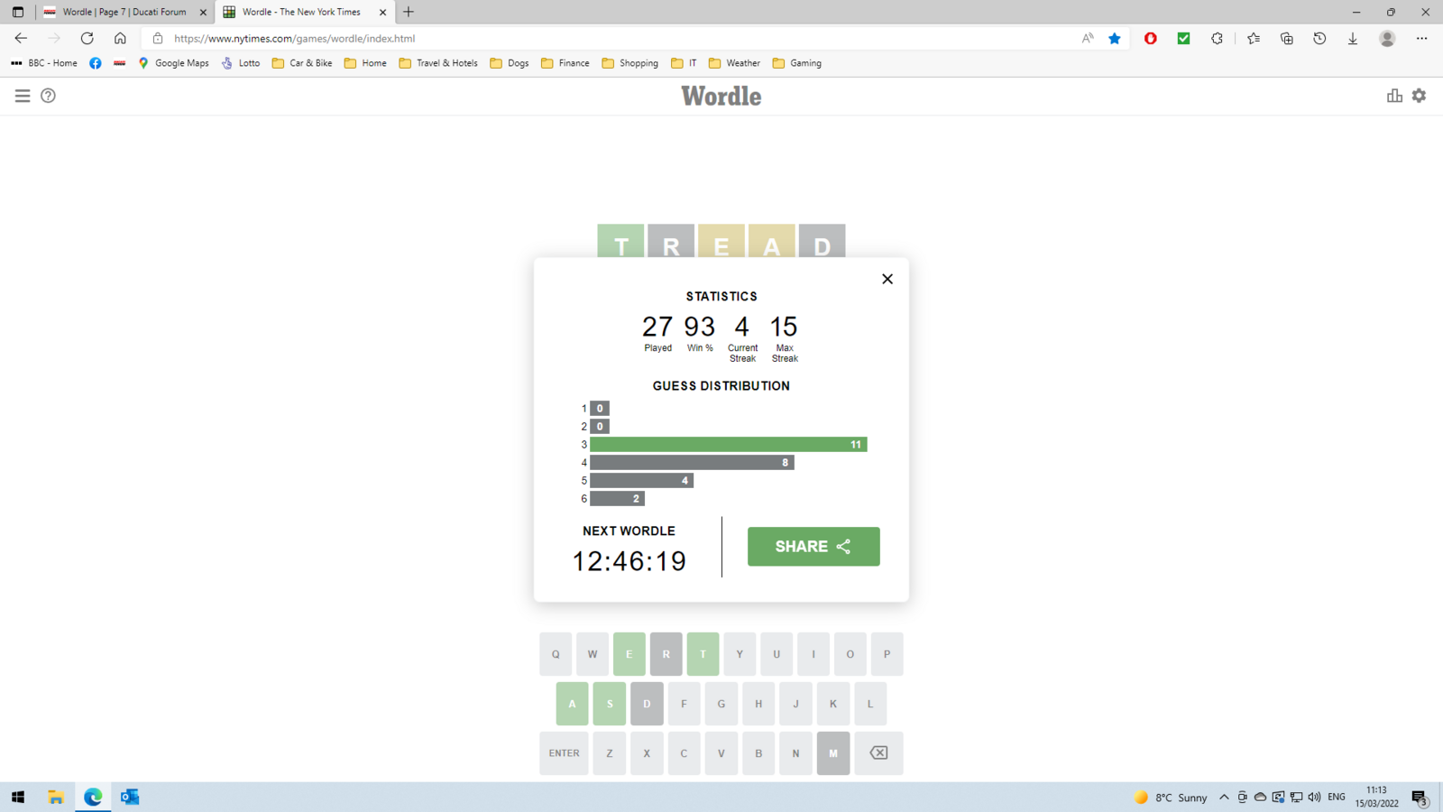The image size is (1443, 812).
Task: Open the Windows Start menu
Action: coord(18,797)
